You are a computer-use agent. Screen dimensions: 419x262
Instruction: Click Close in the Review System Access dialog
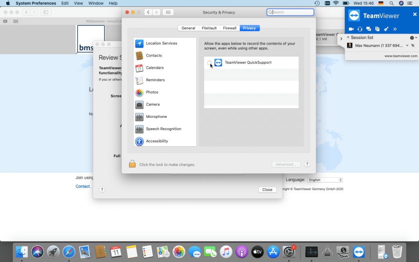point(267,190)
